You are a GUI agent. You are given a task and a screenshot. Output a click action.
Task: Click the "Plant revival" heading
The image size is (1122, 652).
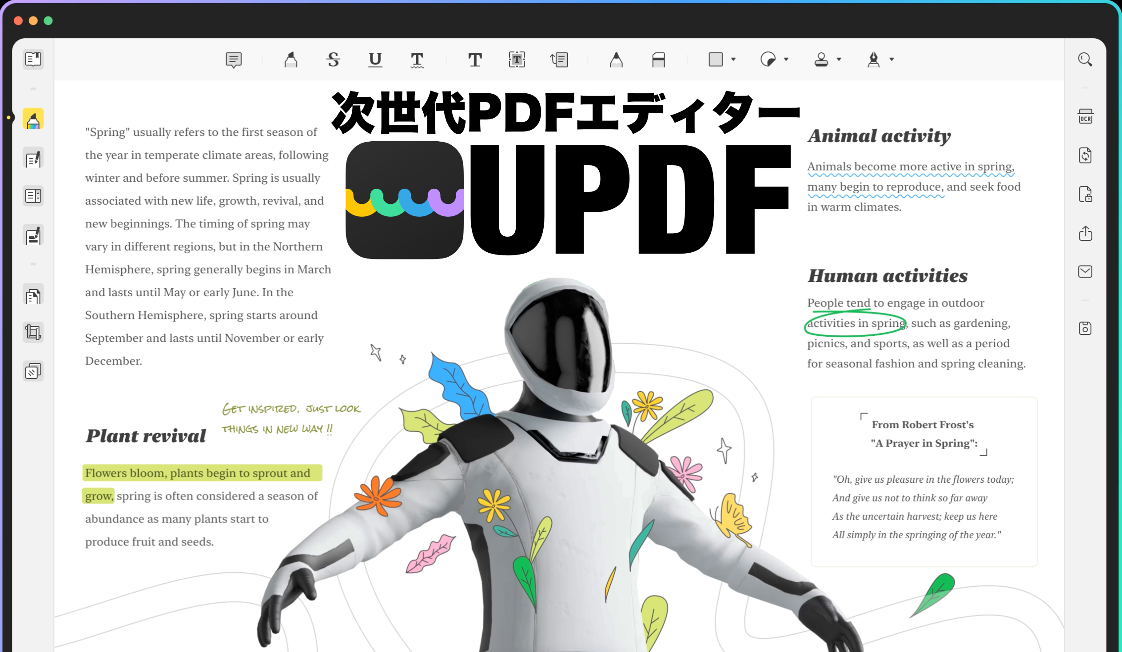click(x=146, y=436)
